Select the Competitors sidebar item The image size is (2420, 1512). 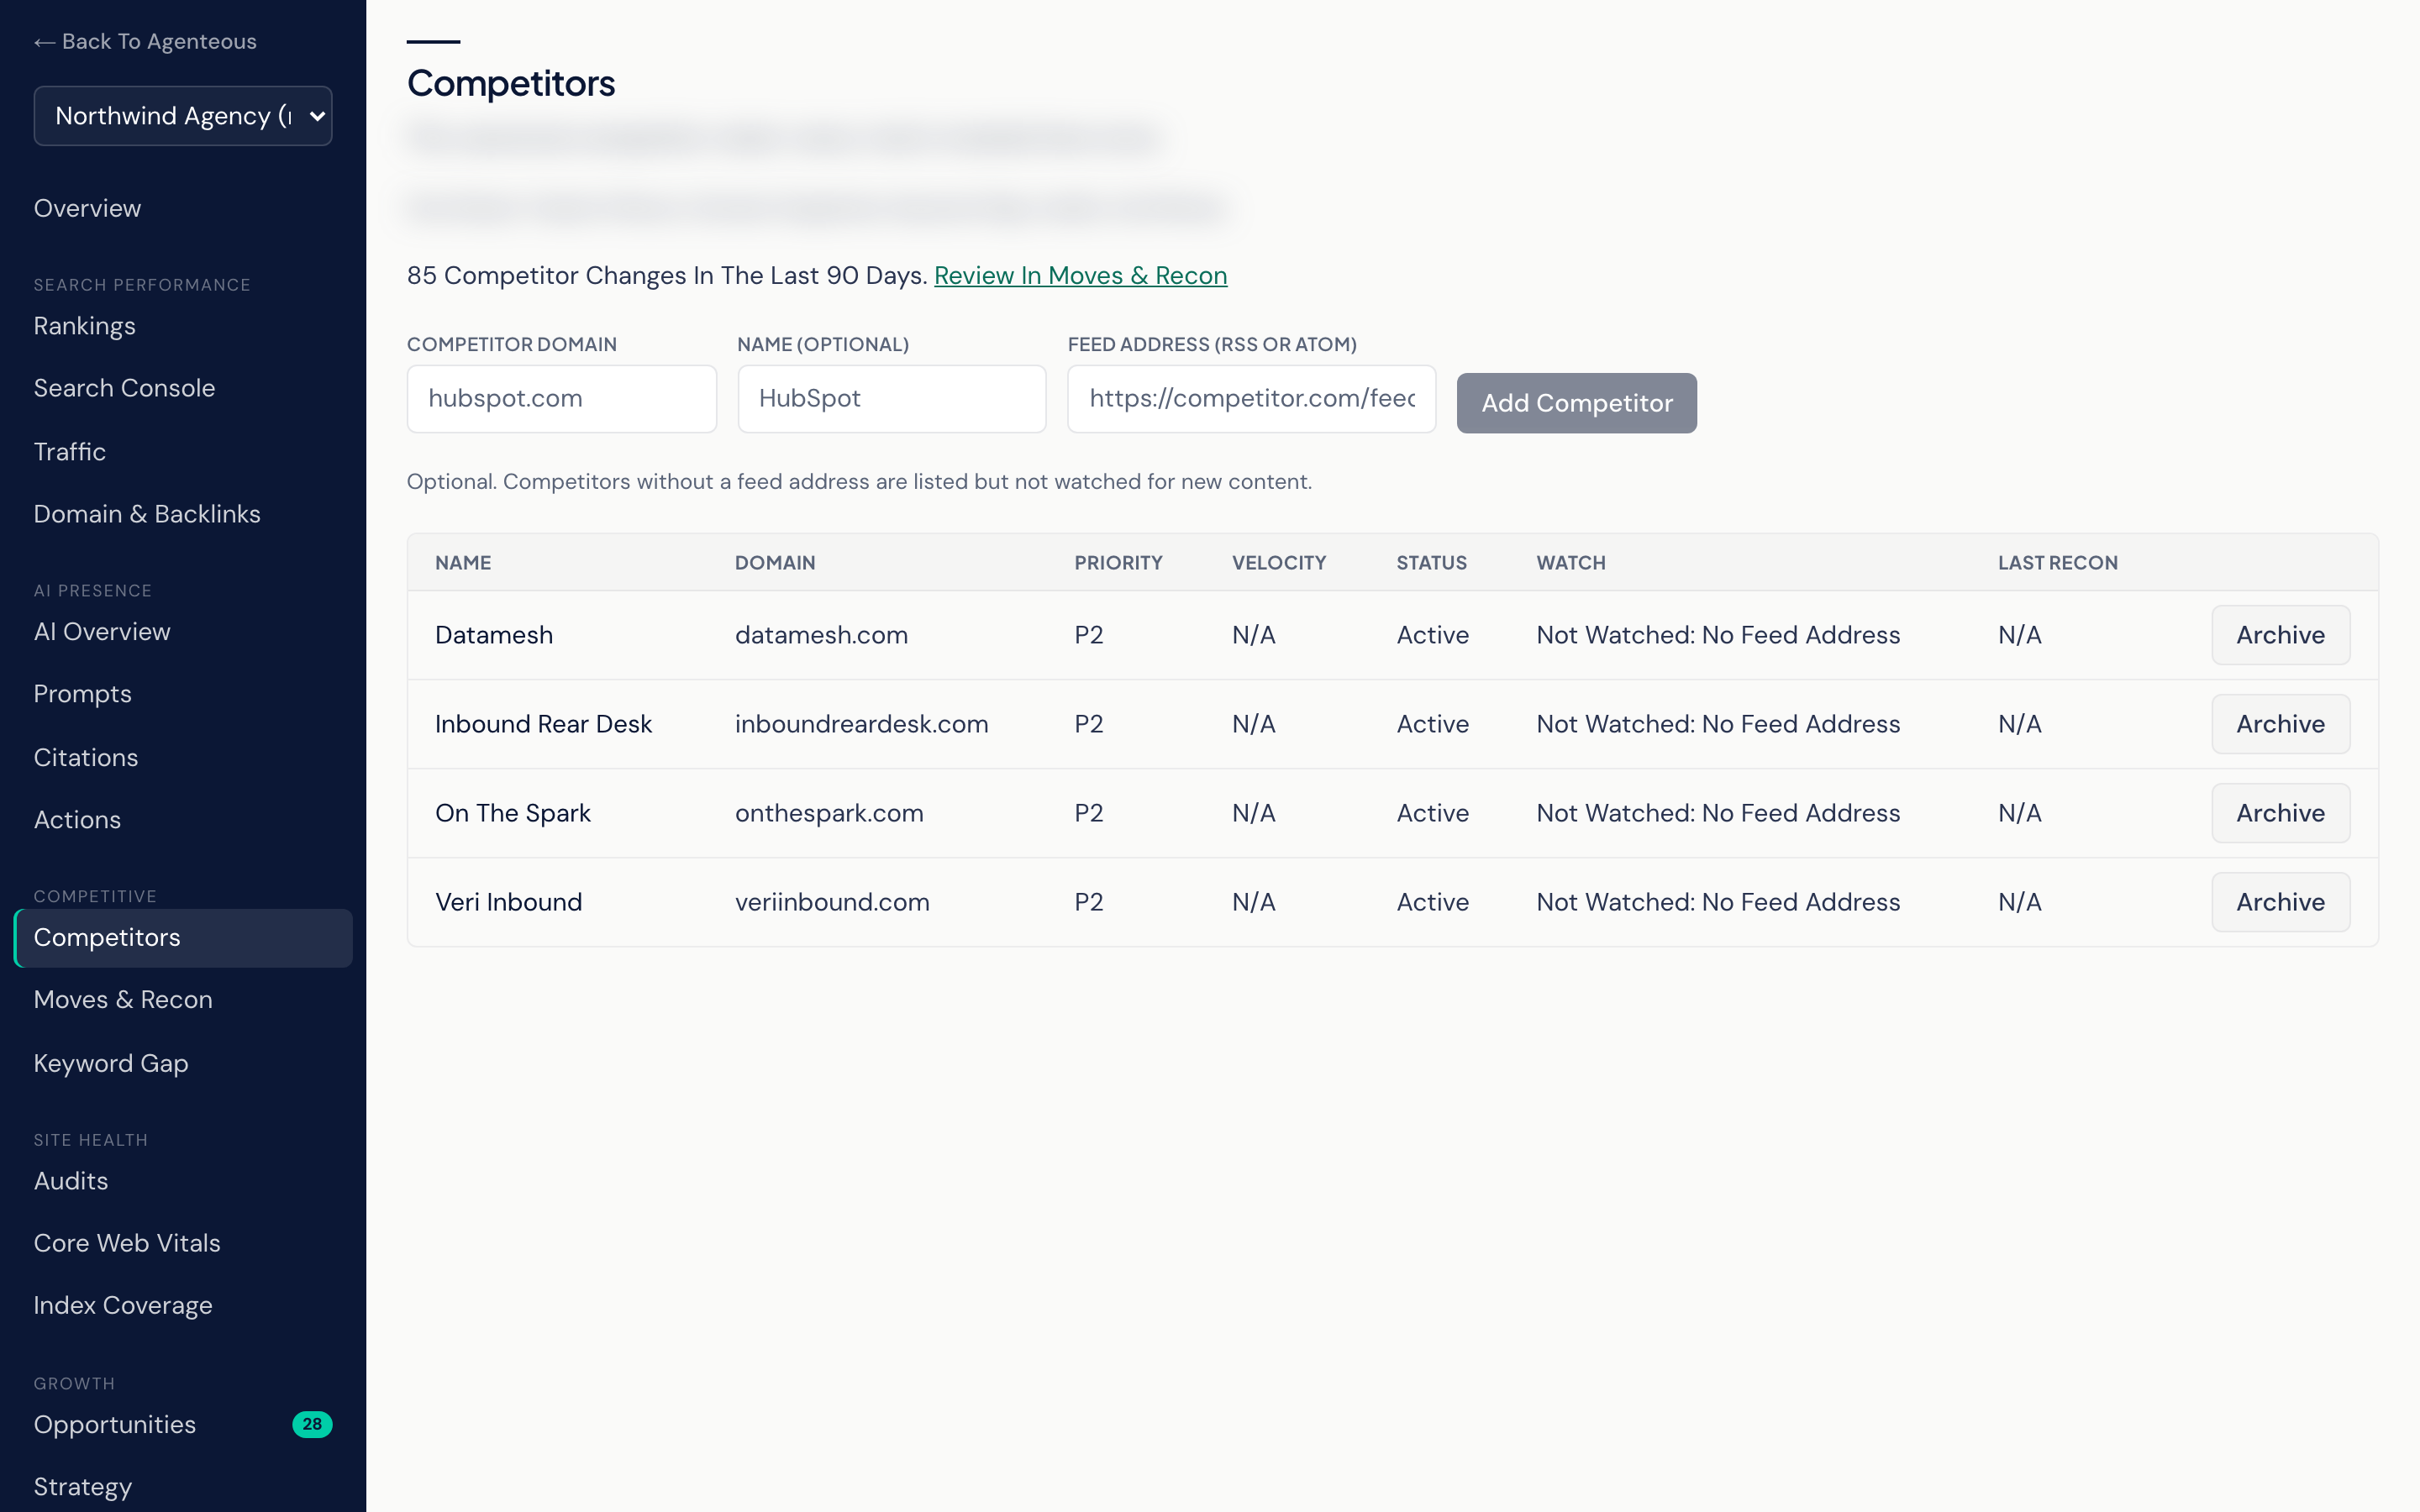coord(183,938)
